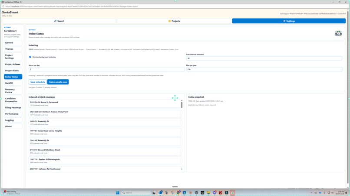Focus the Hours per day field

coord(106,69)
